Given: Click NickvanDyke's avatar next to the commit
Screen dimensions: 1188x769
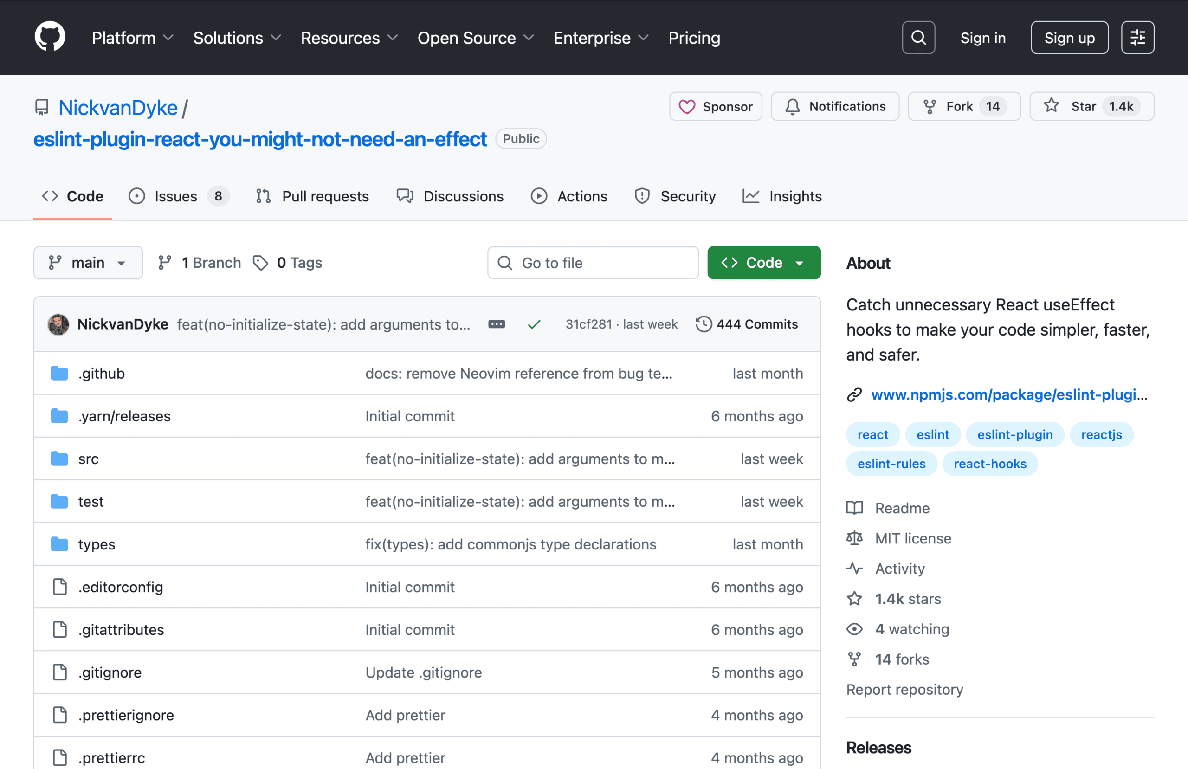Looking at the screenshot, I should pos(58,323).
